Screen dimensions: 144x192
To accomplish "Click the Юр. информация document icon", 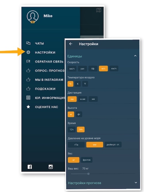I will pos(28,98).
